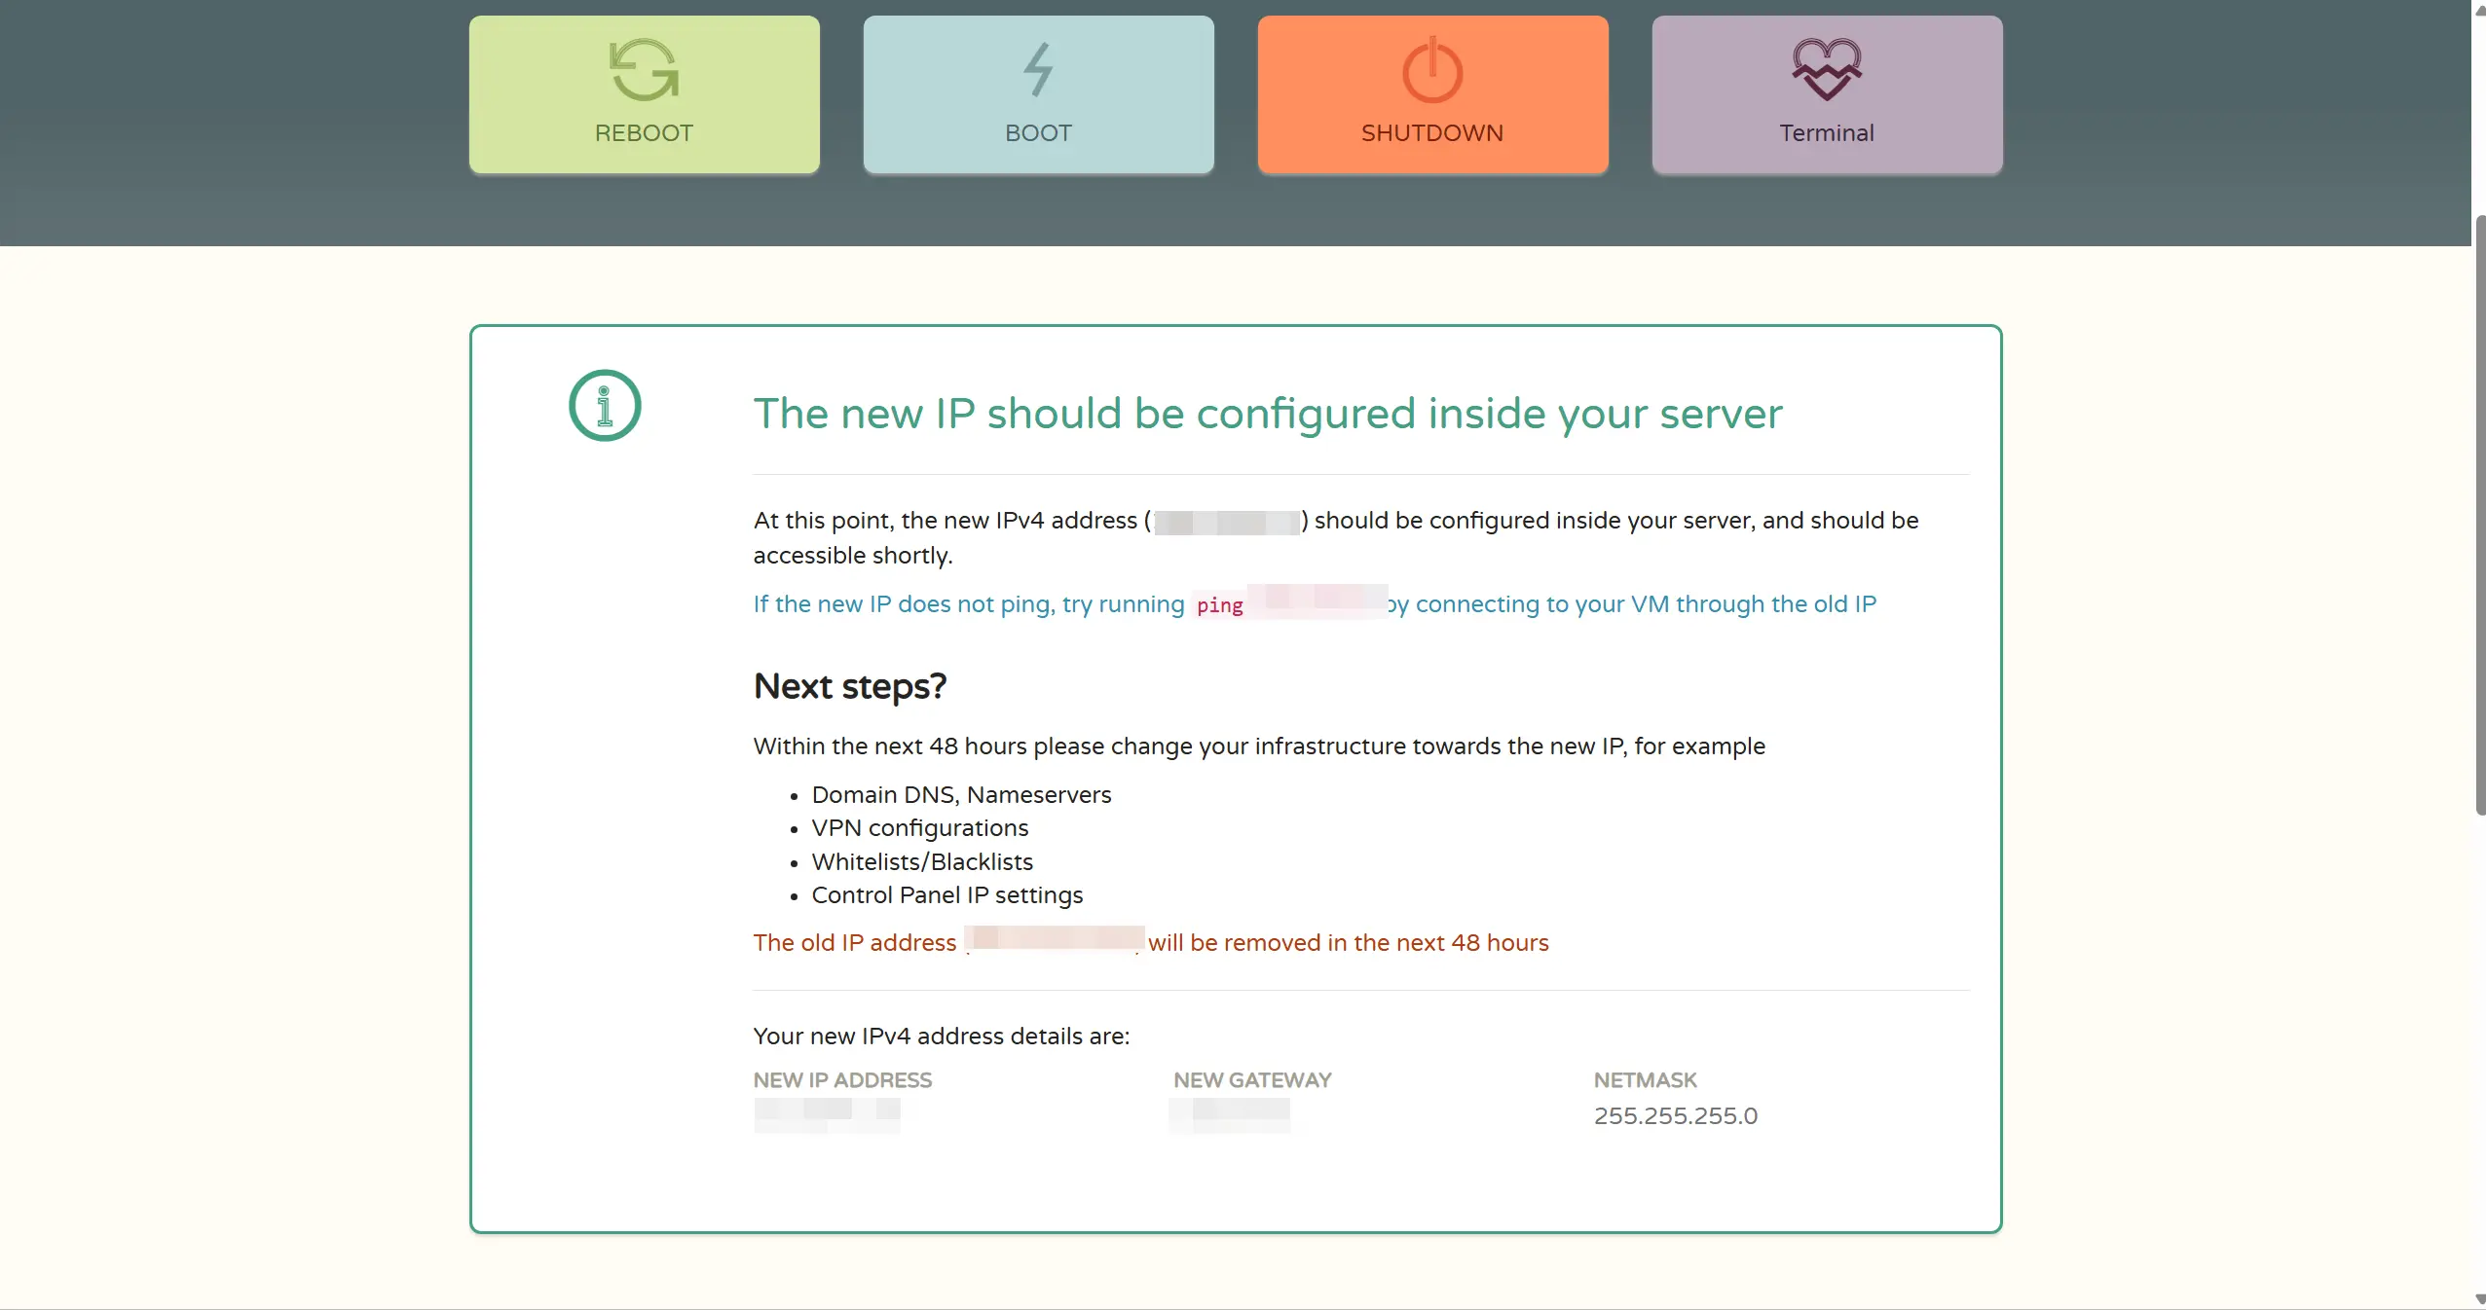Screen dimensions: 2486x1310
Task: Click the NETMASK label
Action: [x=1645, y=1080]
